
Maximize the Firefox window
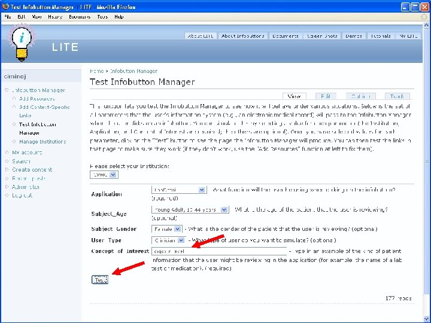tap(415, 7)
